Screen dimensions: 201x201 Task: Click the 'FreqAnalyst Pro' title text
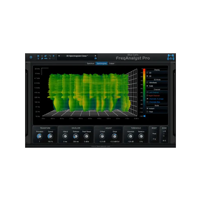pos(133,58)
